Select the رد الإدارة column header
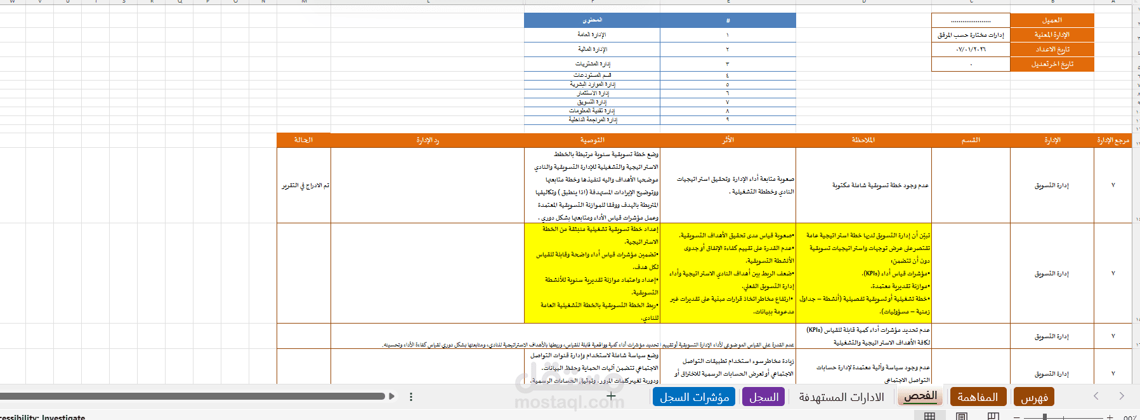The image size is (1140, 420). tap(428, 140)
